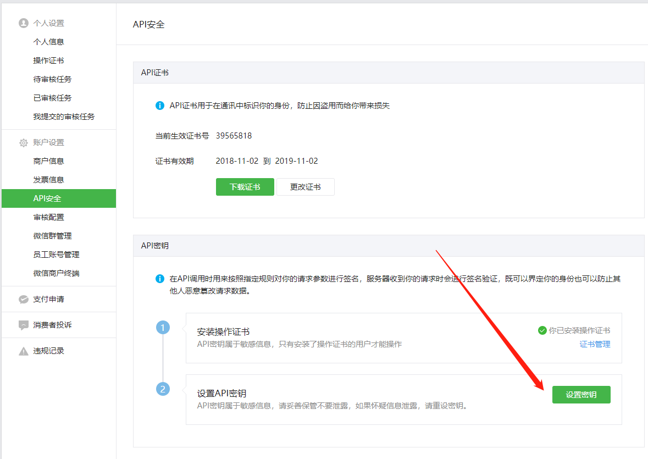Image resolution: width=648 pixels, height=459 pixels.
Task: Click the 支付申请 sidebar icon
Action: 23,300
